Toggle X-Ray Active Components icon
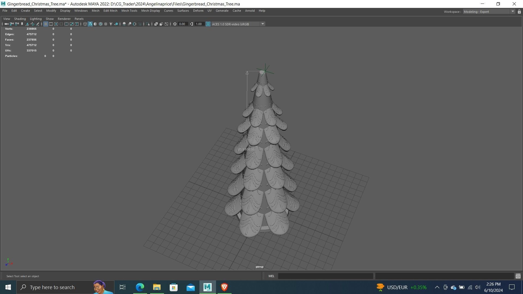The height and width of the screenshot is (294, 523). (x=161, y=24)
